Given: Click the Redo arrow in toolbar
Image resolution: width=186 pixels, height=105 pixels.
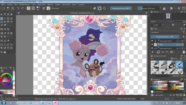Looking at the screenshot, I should 22,8.
